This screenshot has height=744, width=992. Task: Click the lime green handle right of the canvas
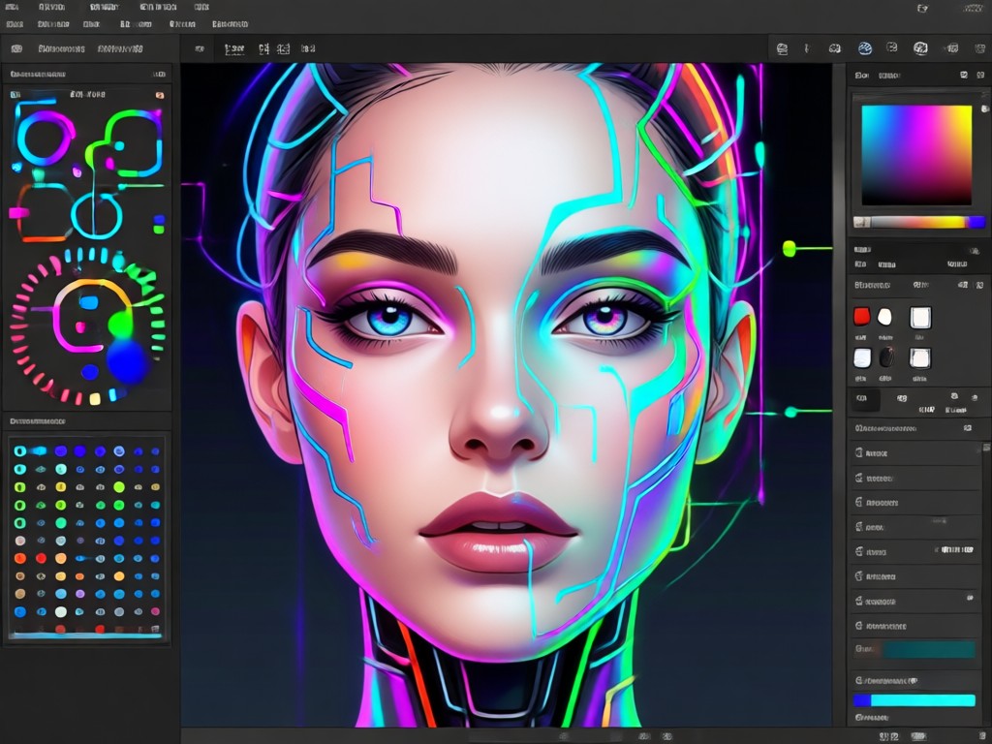[x=789, y=249]
